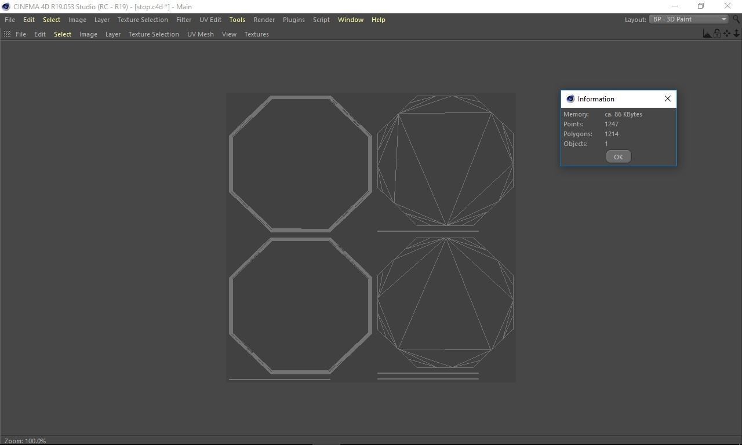Click the Cinema 4D logo in the title bar
This screenshot has width=742, height=445.
click(6, 6)
